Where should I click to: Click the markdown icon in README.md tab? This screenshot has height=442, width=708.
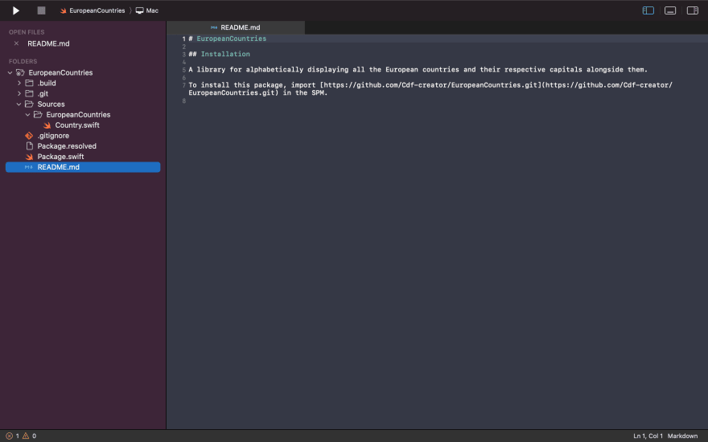coord(214,27)
